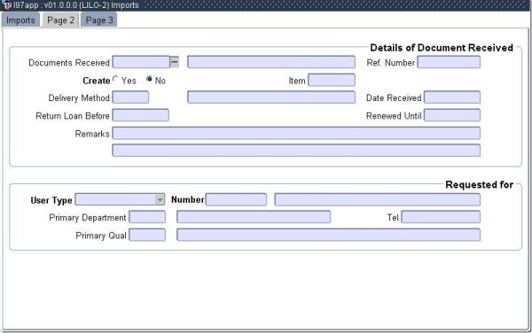Expand the User Type dropdown
Image resolution: width=532 pixels, height=333 pixels.
pyautogui.click(x=160, y=199)
